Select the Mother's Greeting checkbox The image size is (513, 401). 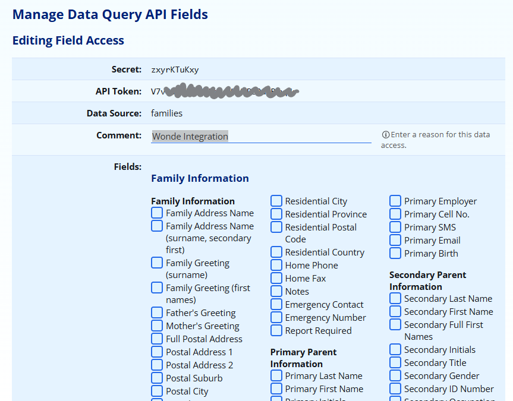(x=157, y=326)
